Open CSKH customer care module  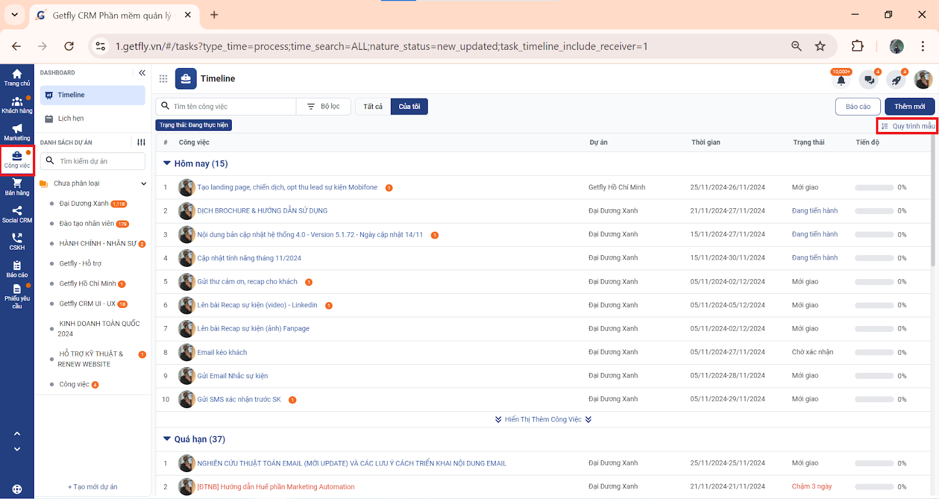(x=17, y=242)
